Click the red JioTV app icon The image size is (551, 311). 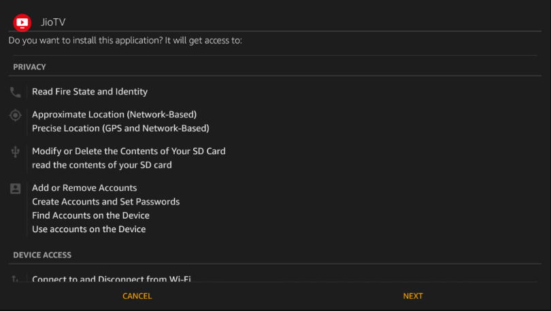22,23
